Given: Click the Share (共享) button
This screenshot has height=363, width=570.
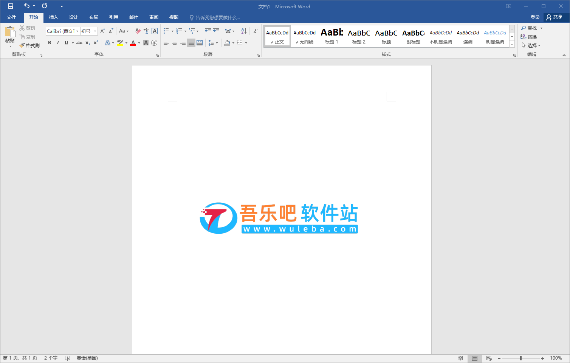Looking at the screenshot, I should [x=555, y=17].
